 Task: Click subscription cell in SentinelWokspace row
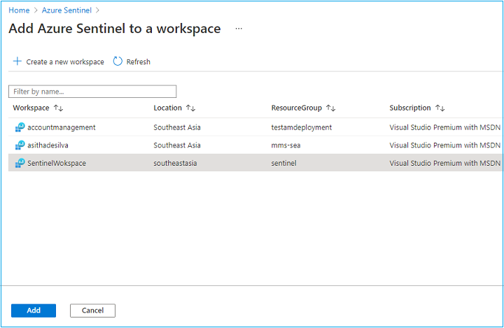coord(445,163)
